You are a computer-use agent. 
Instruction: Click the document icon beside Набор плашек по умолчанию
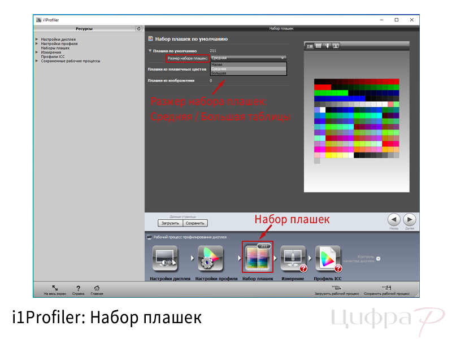point(150,38)
